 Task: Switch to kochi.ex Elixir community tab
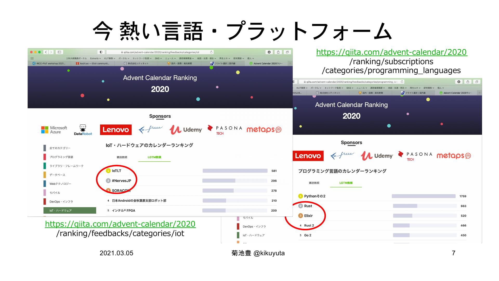(93, 63)
